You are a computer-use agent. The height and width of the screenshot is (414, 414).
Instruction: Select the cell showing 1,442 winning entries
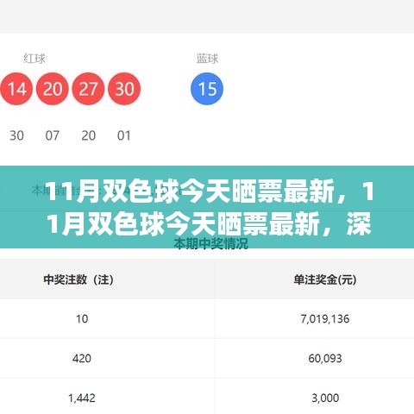click(x=82, y=398)
